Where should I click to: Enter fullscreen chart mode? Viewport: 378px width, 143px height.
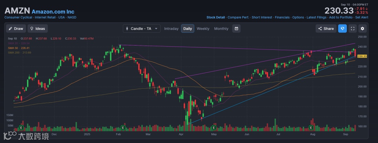click(353, 29)
